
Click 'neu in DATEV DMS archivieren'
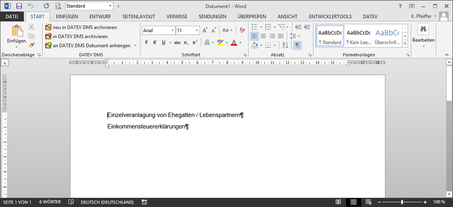pos(84,27)
